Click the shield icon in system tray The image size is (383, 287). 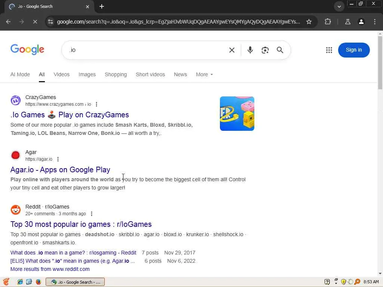pos(343,282)
